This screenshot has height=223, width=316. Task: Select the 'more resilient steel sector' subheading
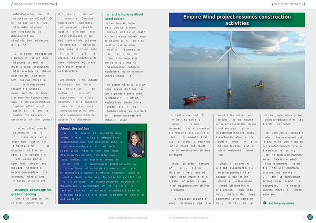124,16
